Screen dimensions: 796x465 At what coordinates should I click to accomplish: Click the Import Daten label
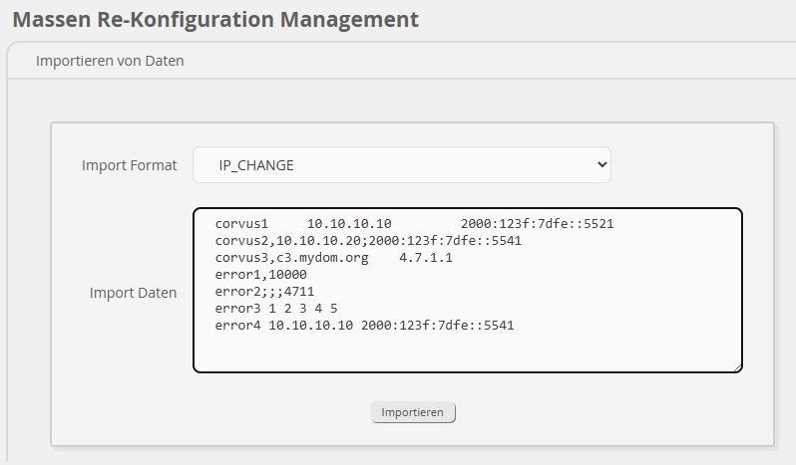pos(133,293)
